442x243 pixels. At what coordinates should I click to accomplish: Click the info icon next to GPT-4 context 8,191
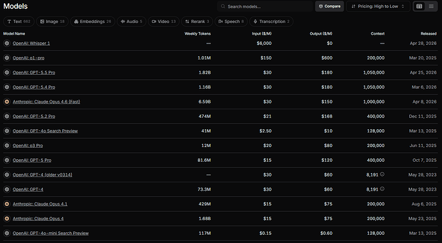point(382,189)
